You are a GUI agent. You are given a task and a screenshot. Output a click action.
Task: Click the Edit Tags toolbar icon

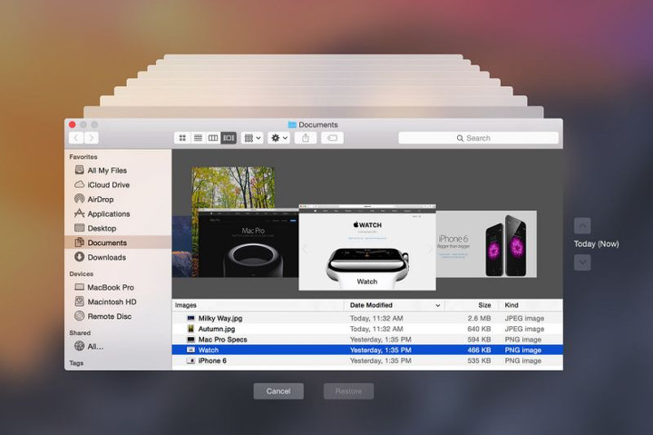[x=332, y=138]
